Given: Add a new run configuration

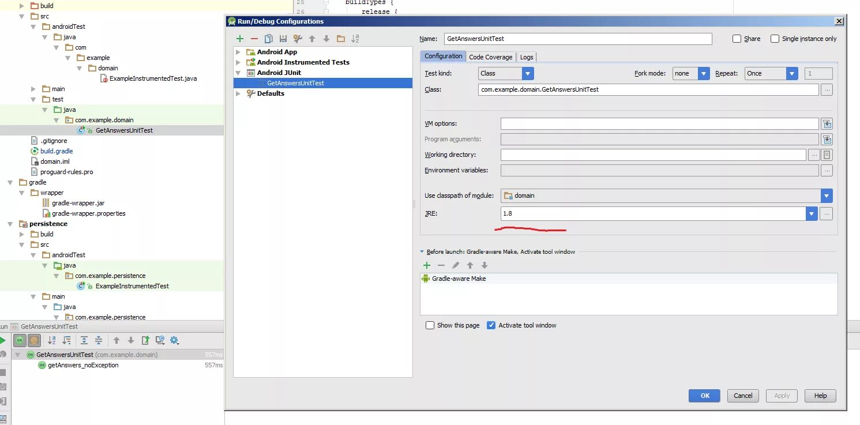Looking at the screenshot, I should [240, 39].
